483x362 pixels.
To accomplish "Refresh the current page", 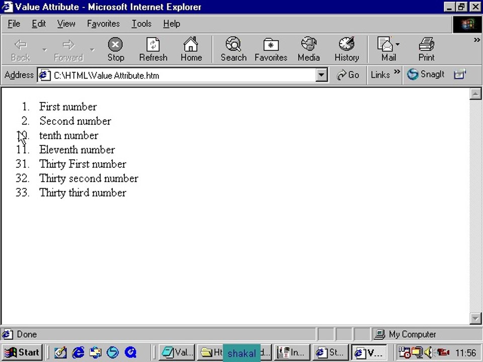I will pos(153,50).
